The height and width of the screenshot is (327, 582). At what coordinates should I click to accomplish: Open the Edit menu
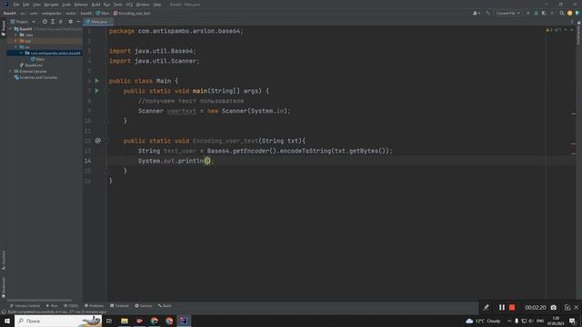(x=25, y=5)
